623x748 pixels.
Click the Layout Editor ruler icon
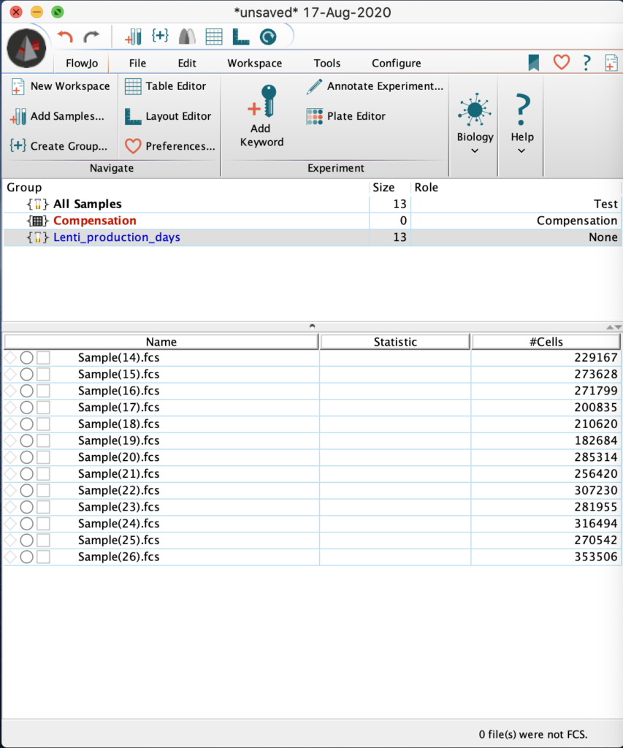pos(133,116)
